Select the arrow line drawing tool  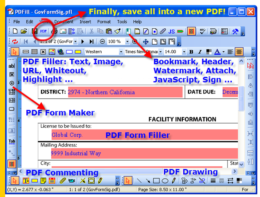(148, 181)
